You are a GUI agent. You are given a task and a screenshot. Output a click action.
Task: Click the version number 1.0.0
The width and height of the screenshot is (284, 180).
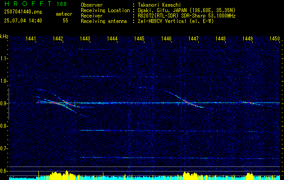(x=61, y=4)
